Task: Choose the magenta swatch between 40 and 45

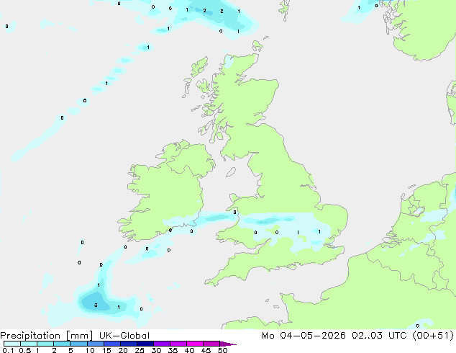Action: coord(195,344)
